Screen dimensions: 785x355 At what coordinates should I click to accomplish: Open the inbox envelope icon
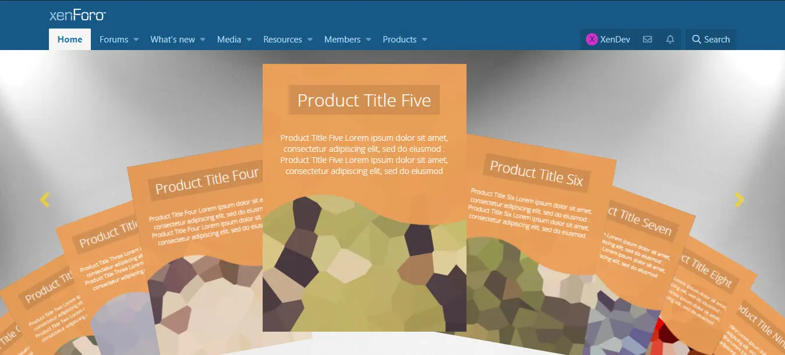click(x=647, y=40)
